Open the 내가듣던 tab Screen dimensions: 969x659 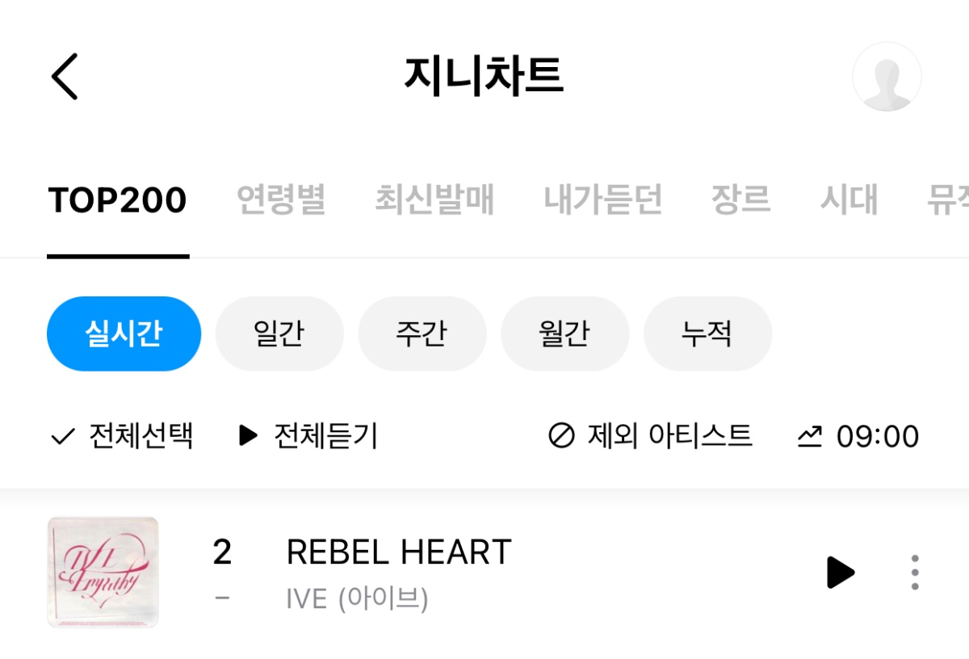click(x=602, y=200)
